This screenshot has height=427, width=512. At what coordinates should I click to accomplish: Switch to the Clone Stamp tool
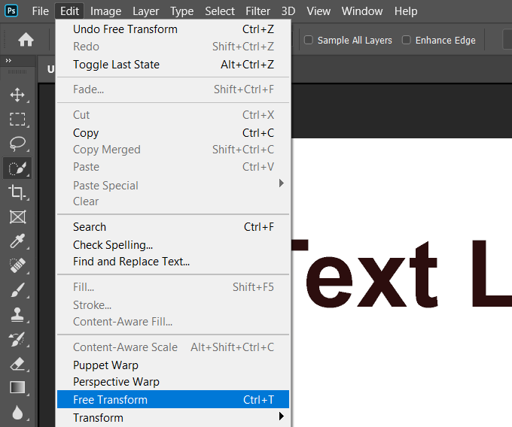tap(17, 315)
